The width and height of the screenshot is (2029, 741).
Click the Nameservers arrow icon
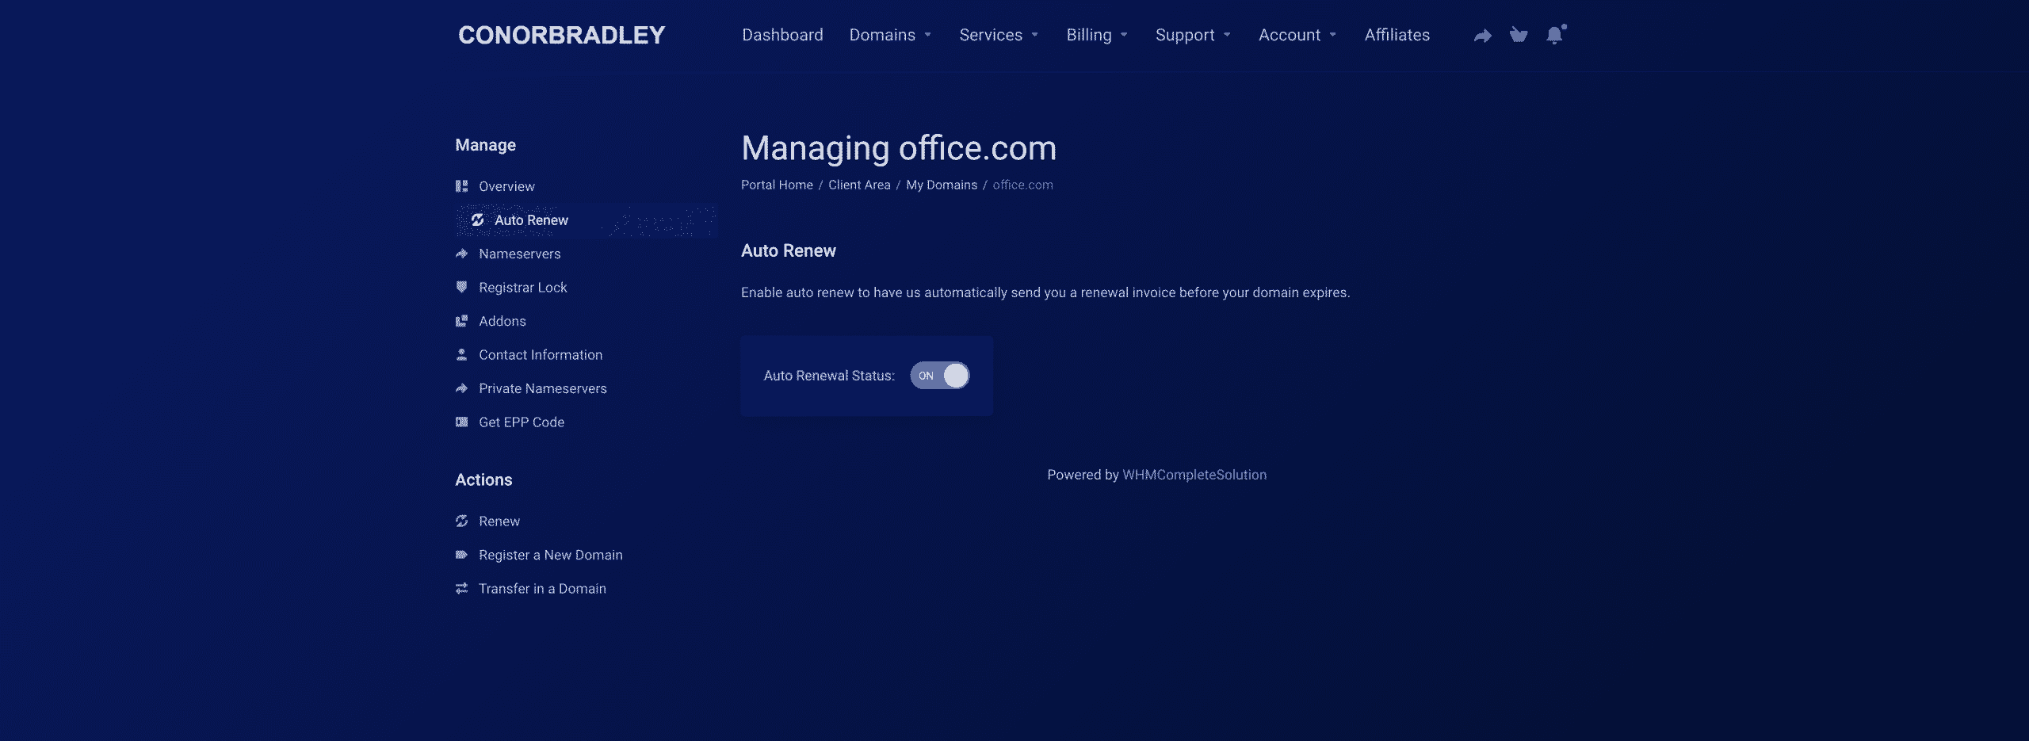[461, 254]
